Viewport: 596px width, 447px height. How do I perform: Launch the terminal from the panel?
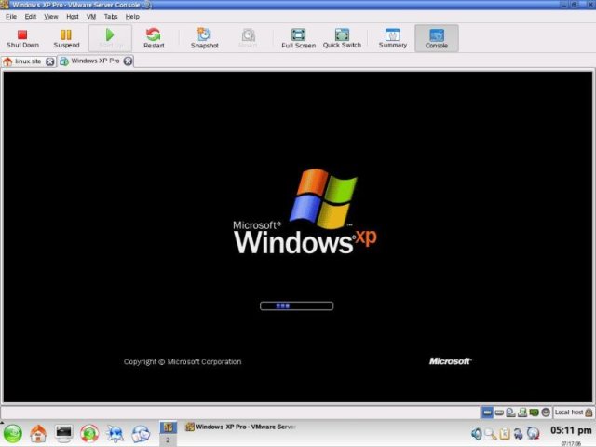pos(63,433)
